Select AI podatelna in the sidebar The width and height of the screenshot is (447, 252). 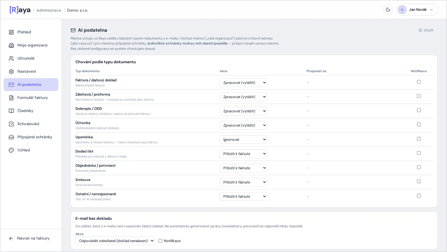(x=31, y=84)
